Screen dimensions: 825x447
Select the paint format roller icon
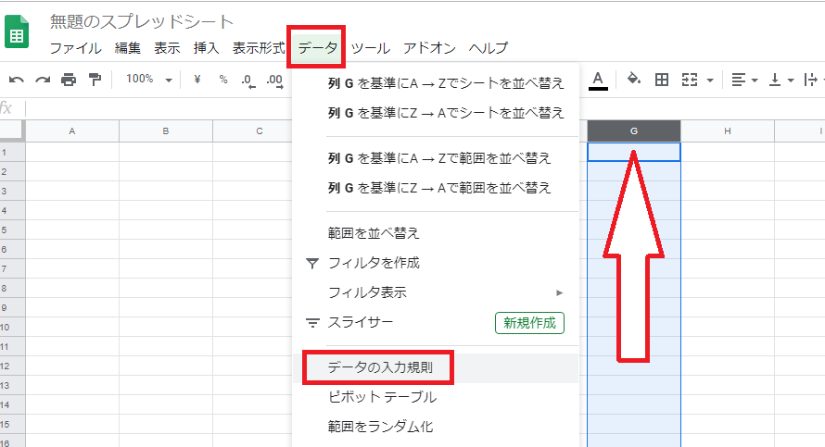pos(95,80)
